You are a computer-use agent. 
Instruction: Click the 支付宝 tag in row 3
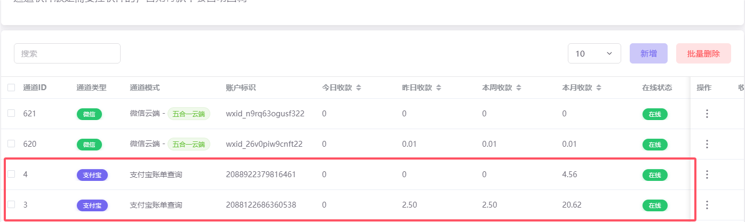coord(92,205)
